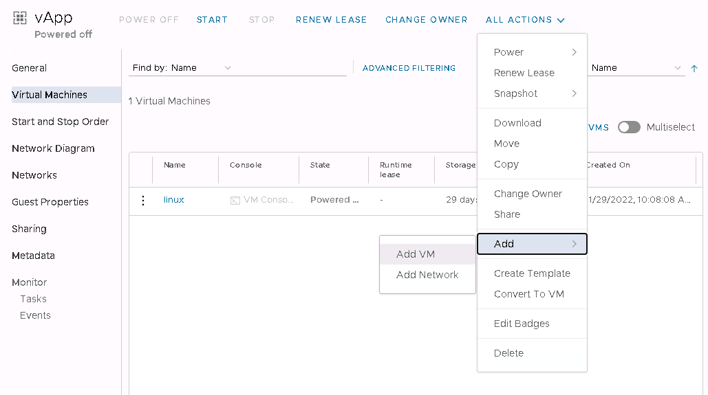Go to the Network Diagram section
Image resolution: width=708 pixels, height=395 pixels.
click(53, 148)
